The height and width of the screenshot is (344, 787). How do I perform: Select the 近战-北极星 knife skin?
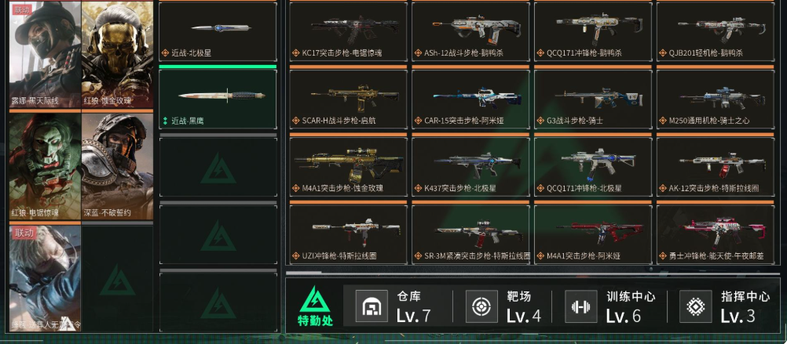click(218, 31)
